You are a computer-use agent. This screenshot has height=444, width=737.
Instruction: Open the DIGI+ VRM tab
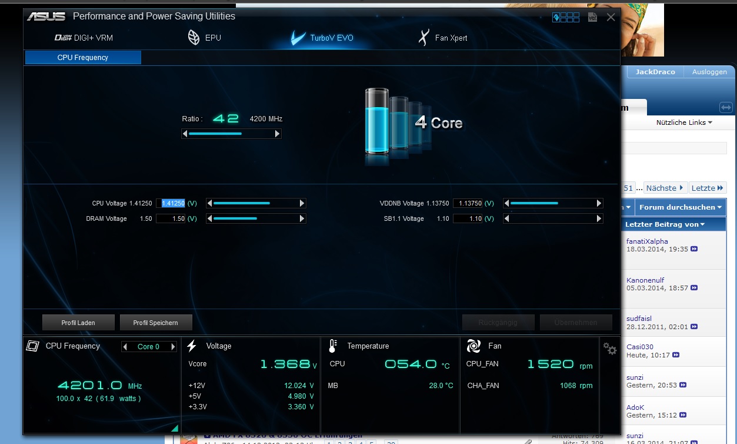[x=84, y=38]
